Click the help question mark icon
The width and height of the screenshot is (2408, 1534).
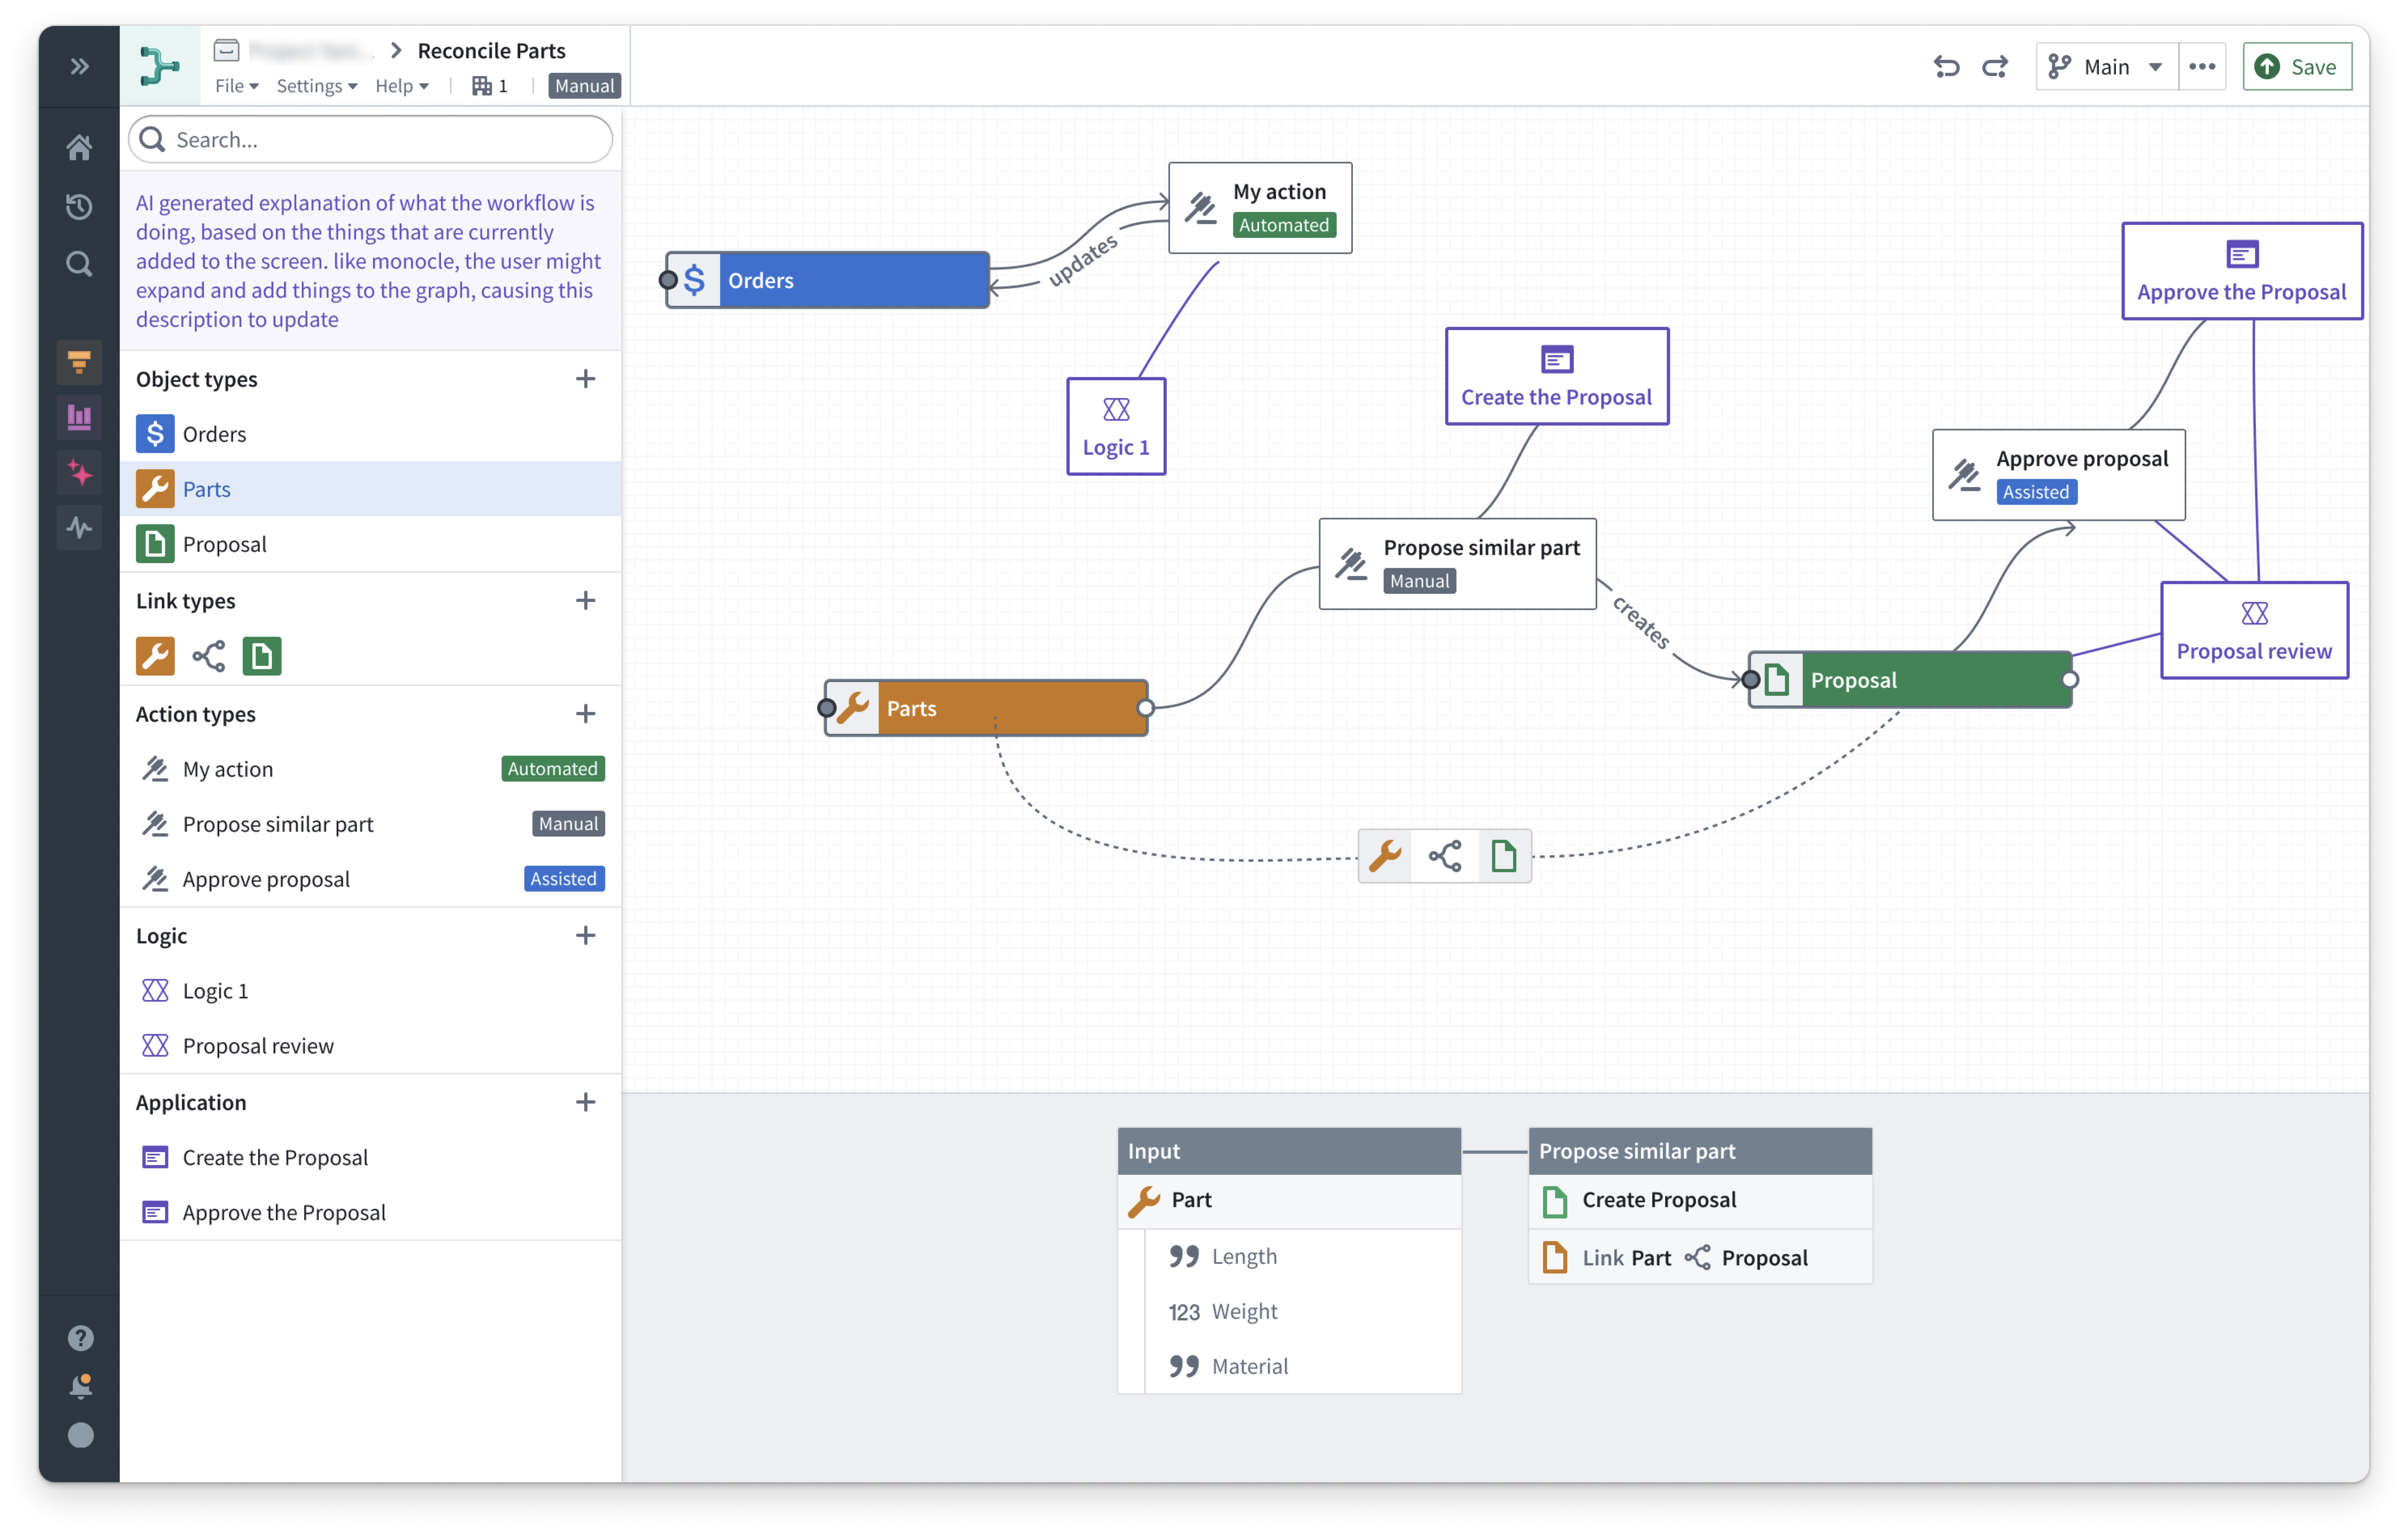click(x=80, y=1337)
